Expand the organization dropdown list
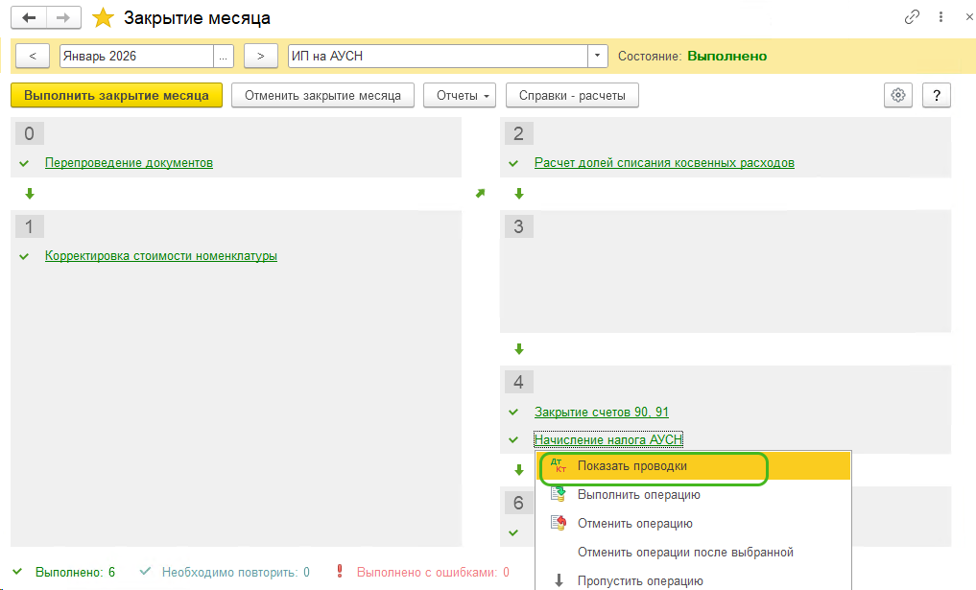 (599, 56)
